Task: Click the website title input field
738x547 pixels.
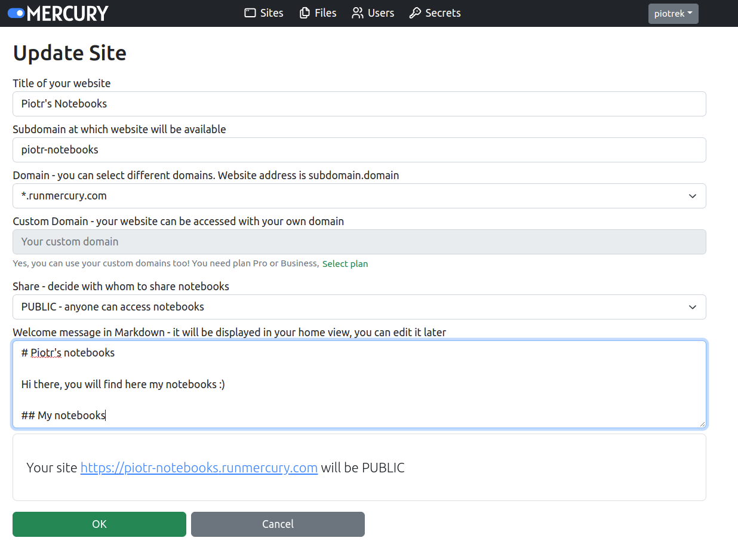Action: pos(359,104)
